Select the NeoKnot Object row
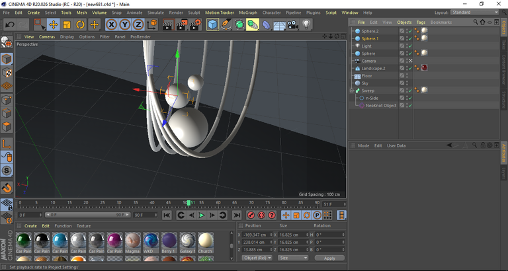The image size is (508, 271). click(381, 106)
